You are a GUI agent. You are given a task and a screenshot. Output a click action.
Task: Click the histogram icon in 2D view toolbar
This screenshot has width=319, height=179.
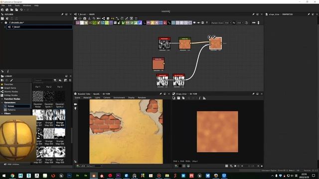204,98
